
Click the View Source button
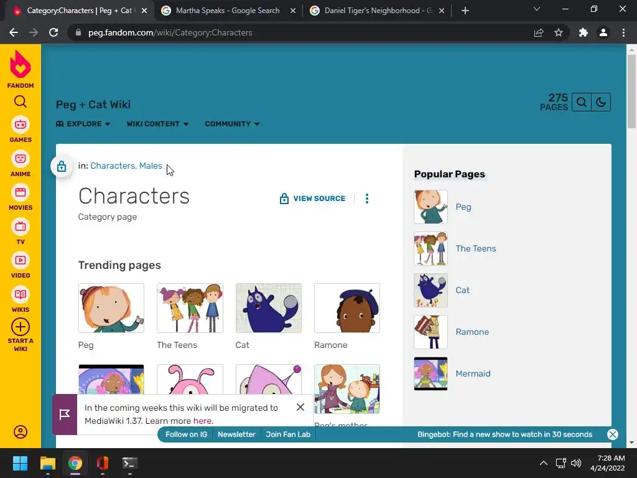point(312,199)
